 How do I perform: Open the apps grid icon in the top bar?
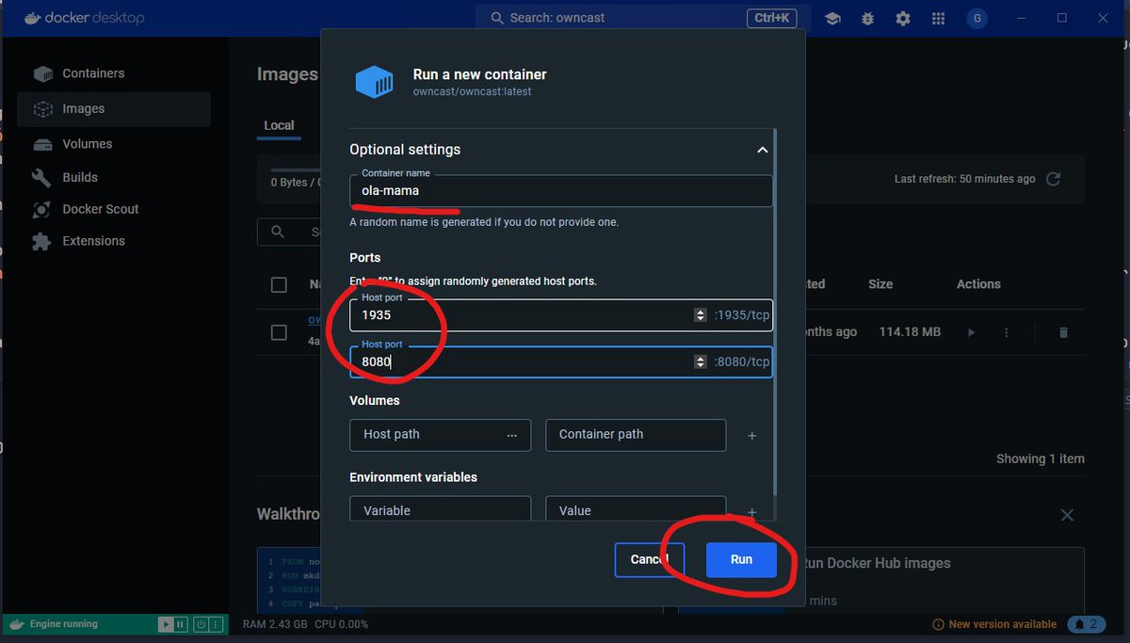coord(938,18)
